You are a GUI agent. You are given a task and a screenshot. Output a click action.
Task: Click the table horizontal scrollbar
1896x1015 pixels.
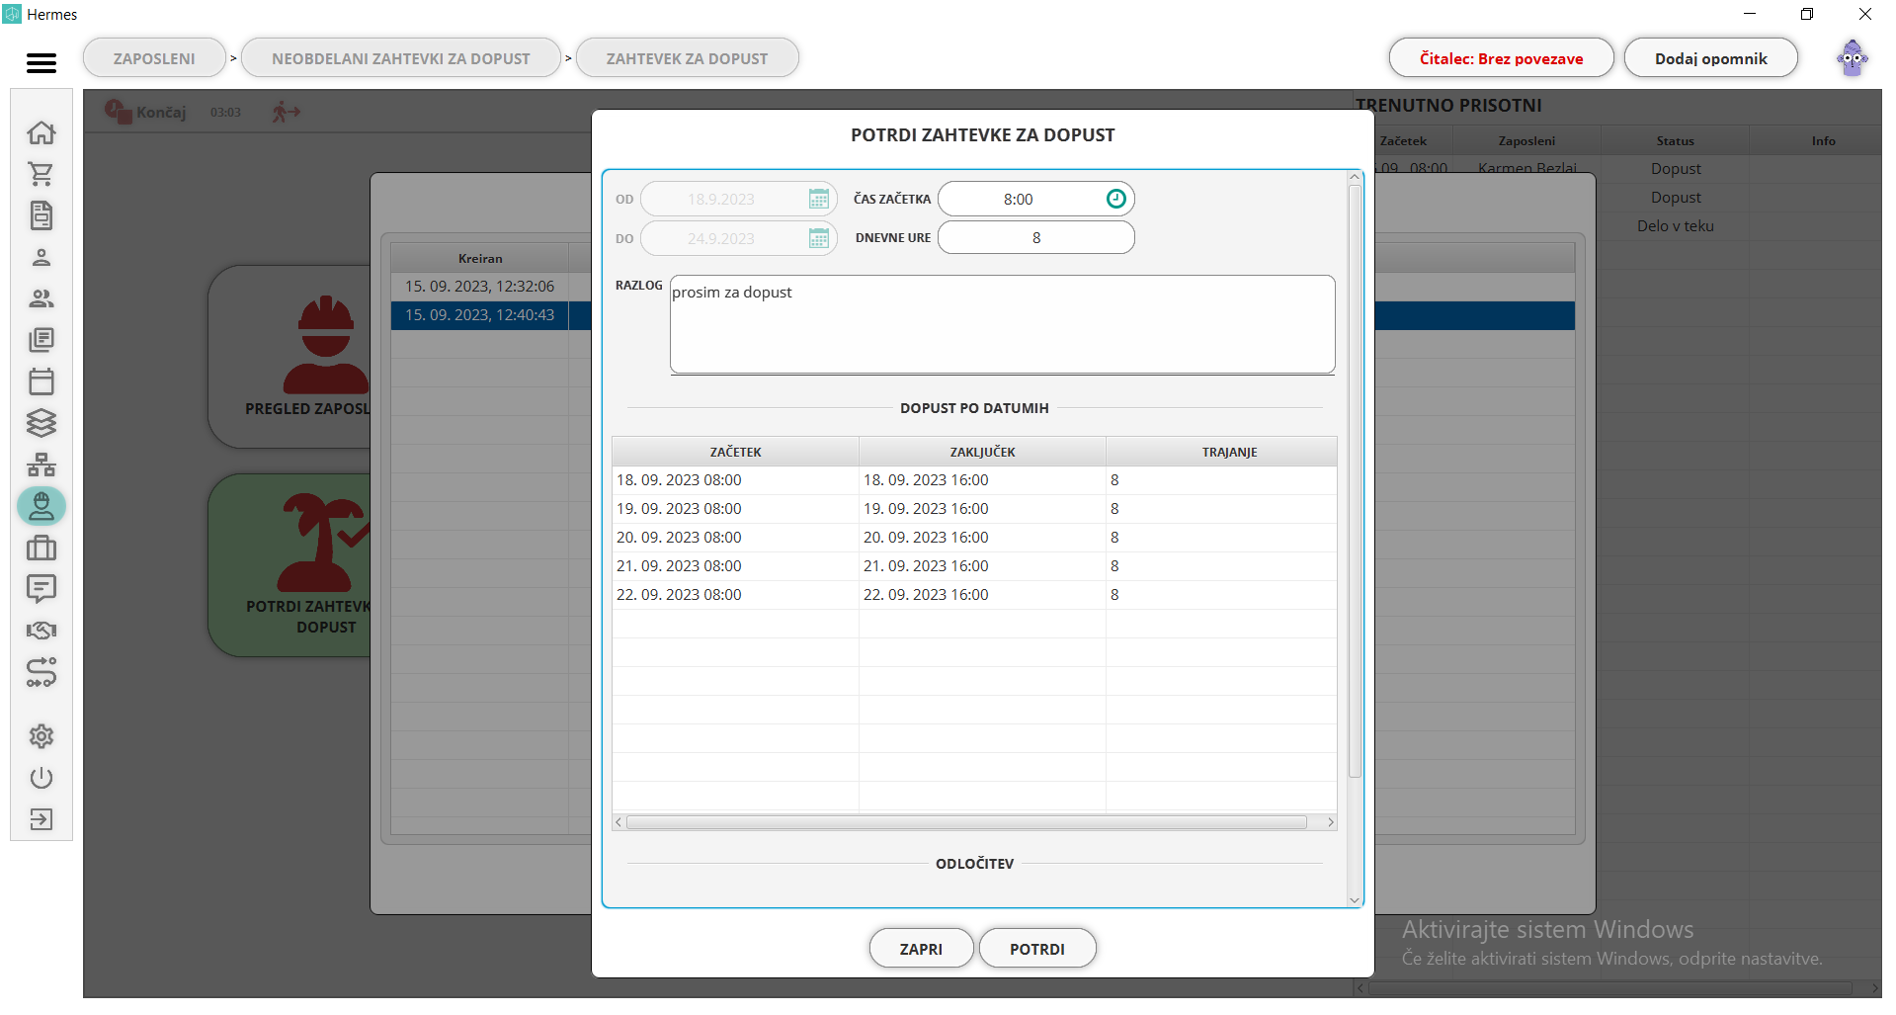pyautogui.click(x=966, y=822)
